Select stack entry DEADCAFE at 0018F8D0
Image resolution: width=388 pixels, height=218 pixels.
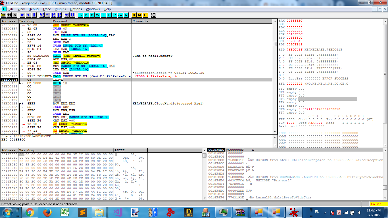236,167
